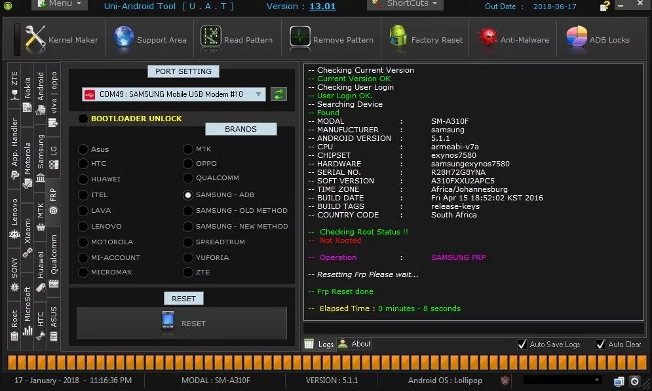Expand the COM49 port dropdown
The width and height of the screenshot is (652, 391).
click(258, 94)
